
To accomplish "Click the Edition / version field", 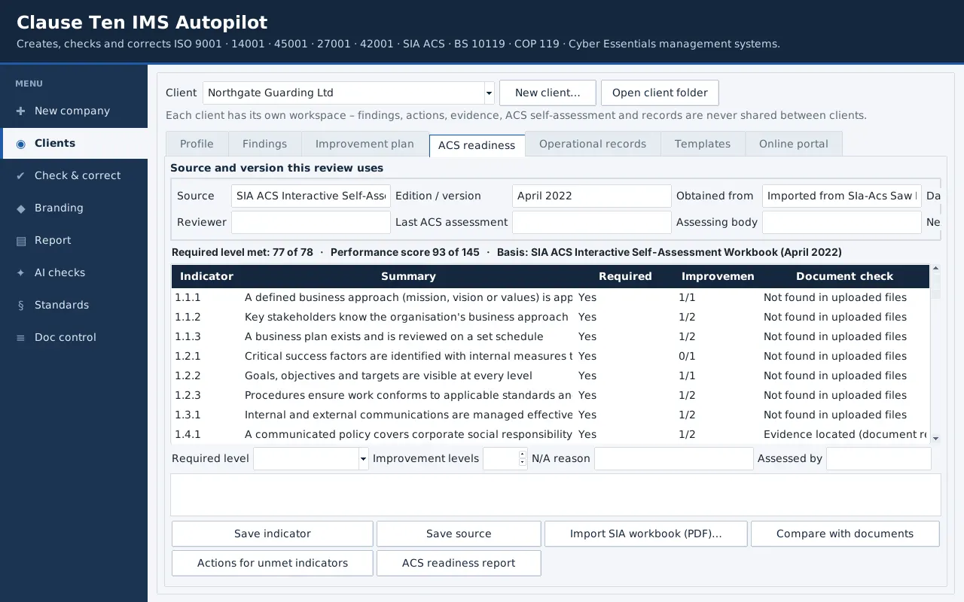I will click(591, 196).
